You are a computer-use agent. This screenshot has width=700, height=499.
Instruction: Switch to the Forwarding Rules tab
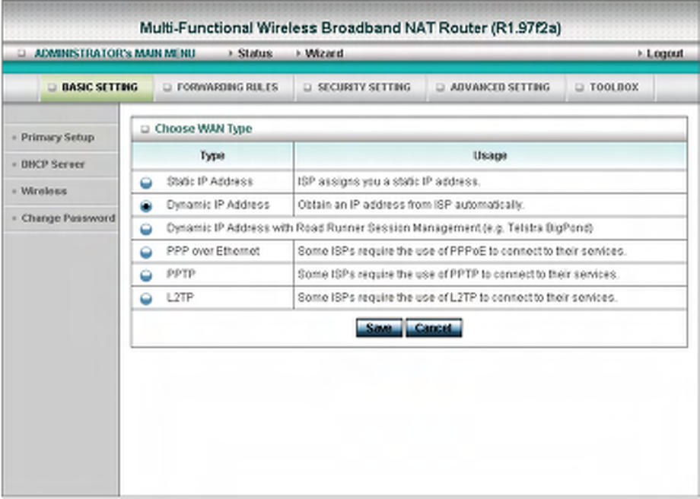[223, 87]
